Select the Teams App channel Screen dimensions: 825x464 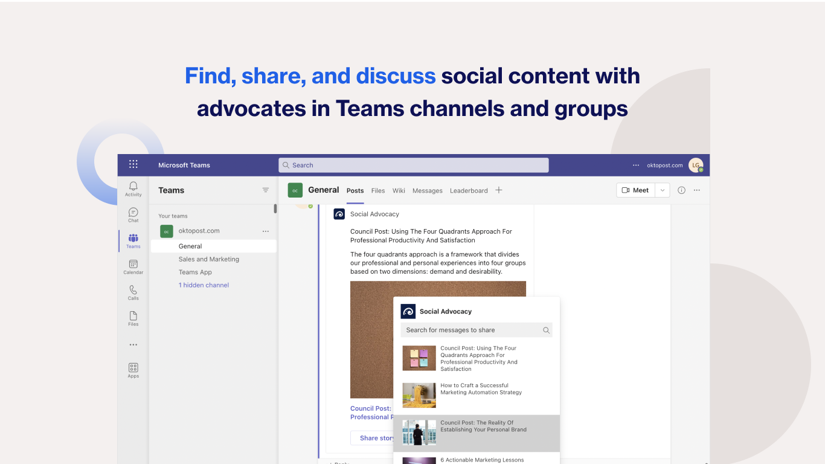(195, 272)
